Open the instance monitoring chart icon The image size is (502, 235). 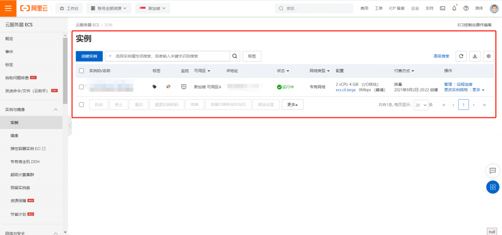coord(184,86)
